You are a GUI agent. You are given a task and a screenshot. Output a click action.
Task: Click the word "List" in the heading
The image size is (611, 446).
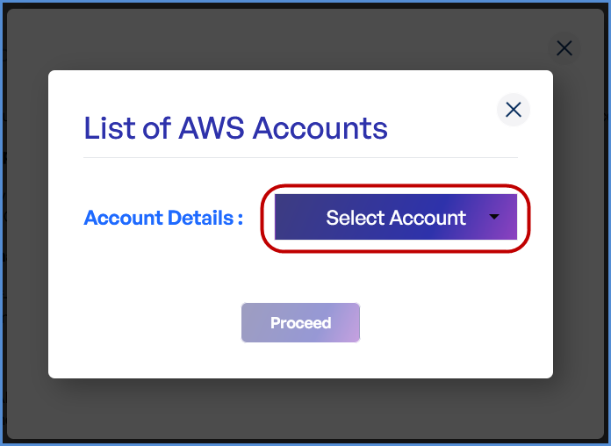(x=108, y=128)
